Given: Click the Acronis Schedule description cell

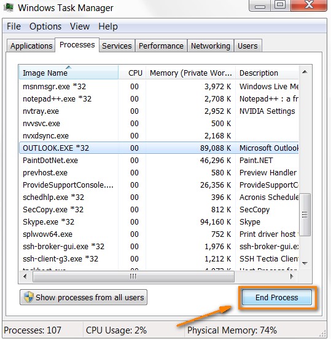Looking at the screenshot, I should tap(269, 197).
